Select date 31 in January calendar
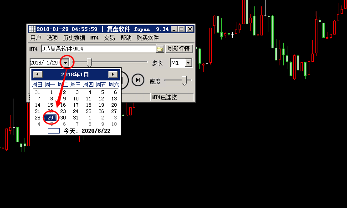This screenshot has width=347, height=208. click(x=76, y=118)
